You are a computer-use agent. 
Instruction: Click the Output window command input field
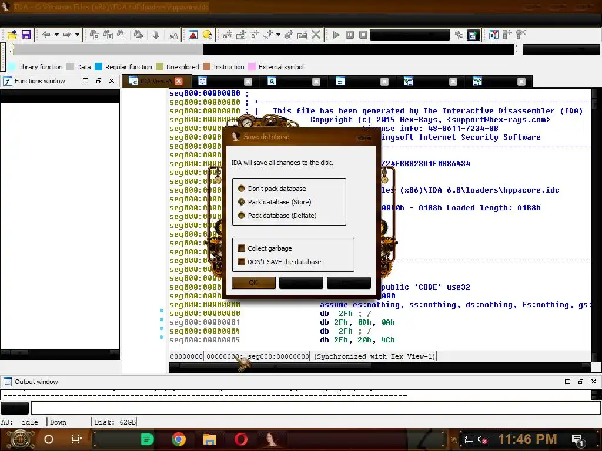point(316,408)
